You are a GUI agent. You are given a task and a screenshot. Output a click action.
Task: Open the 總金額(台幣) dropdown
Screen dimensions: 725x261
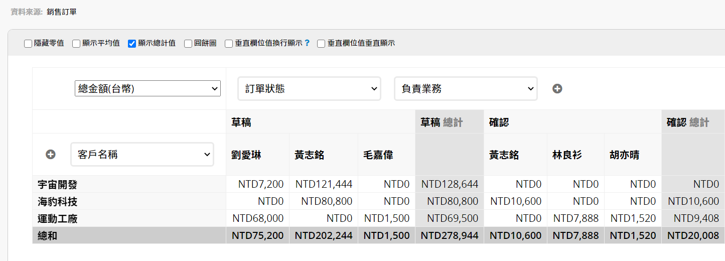click(148, 89)
